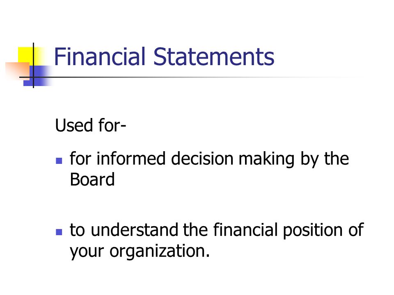Click the word "decision" in the first bullet
This screenshot has width=394, height=295.
point(202,159)
